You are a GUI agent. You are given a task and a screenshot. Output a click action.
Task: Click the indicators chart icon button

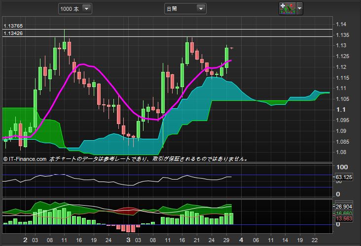[288, 8]
